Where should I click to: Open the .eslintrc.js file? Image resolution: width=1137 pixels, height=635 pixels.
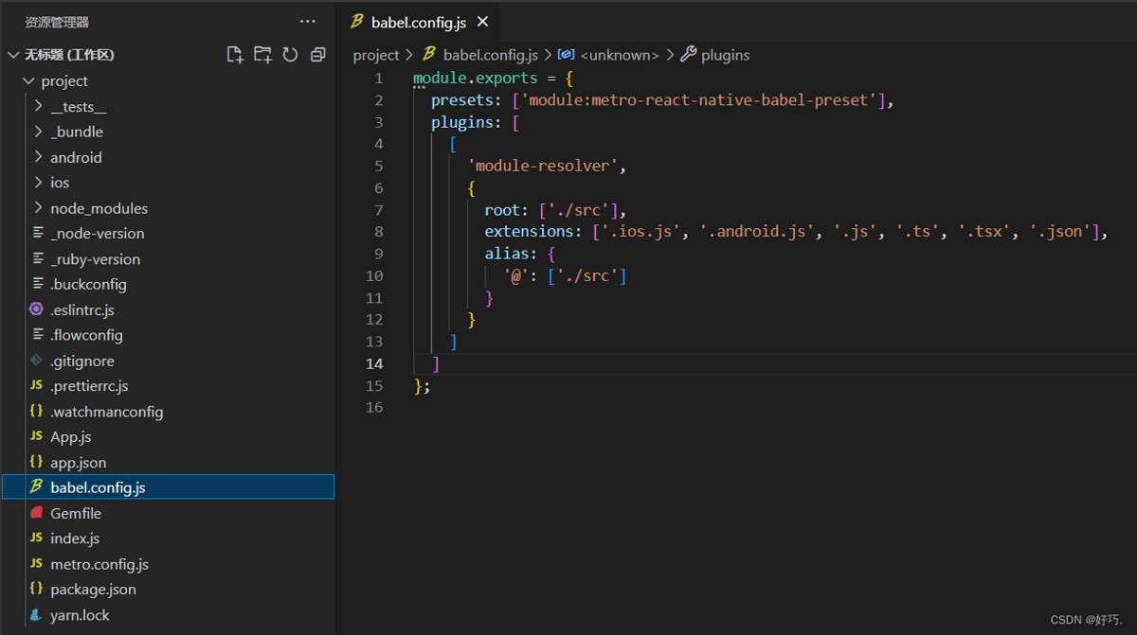coord(82,309)
